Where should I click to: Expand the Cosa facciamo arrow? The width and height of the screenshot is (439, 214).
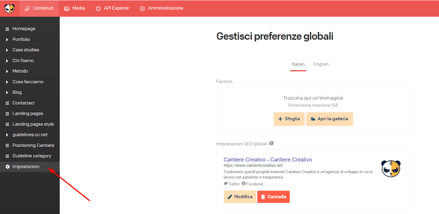pyautogui.click(x=7, y=82)
